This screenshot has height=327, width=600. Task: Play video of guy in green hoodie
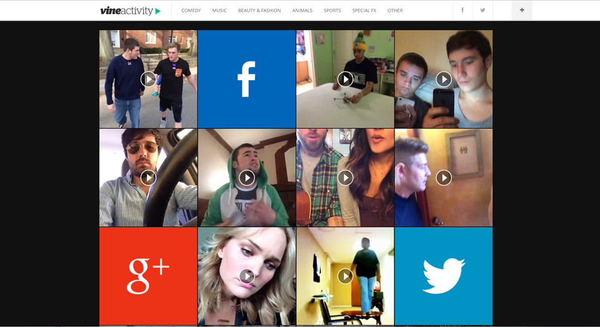247,178
